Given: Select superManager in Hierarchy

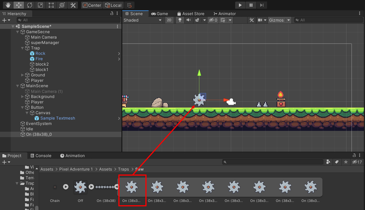Looking at the screenshot, I should click(x=45, y=43).
